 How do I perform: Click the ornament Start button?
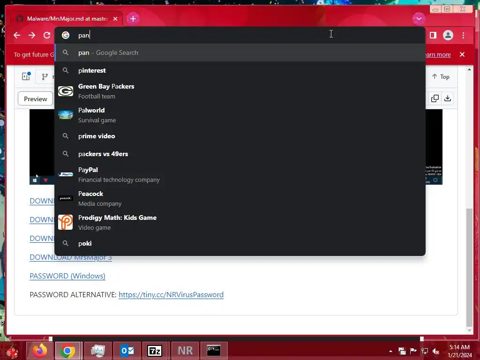pos(12,351)
